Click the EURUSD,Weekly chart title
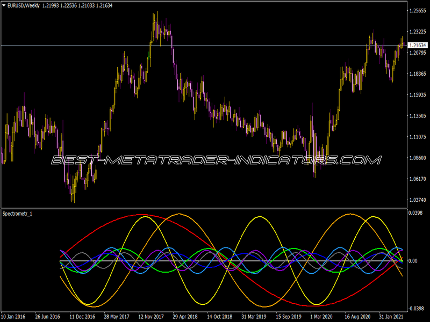This screenshot has height=322, width=430. tap(24, 5)
